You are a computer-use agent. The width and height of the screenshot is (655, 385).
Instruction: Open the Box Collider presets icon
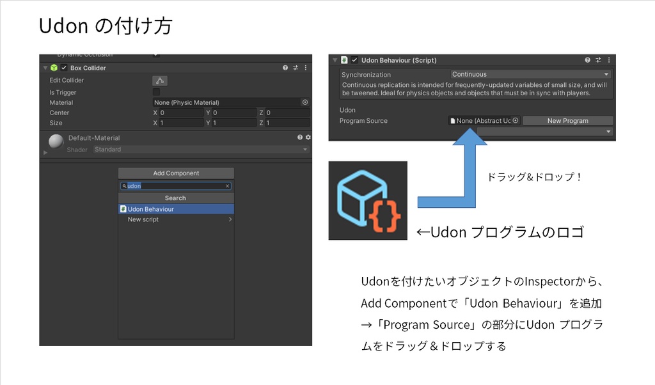tap(295, 67)
